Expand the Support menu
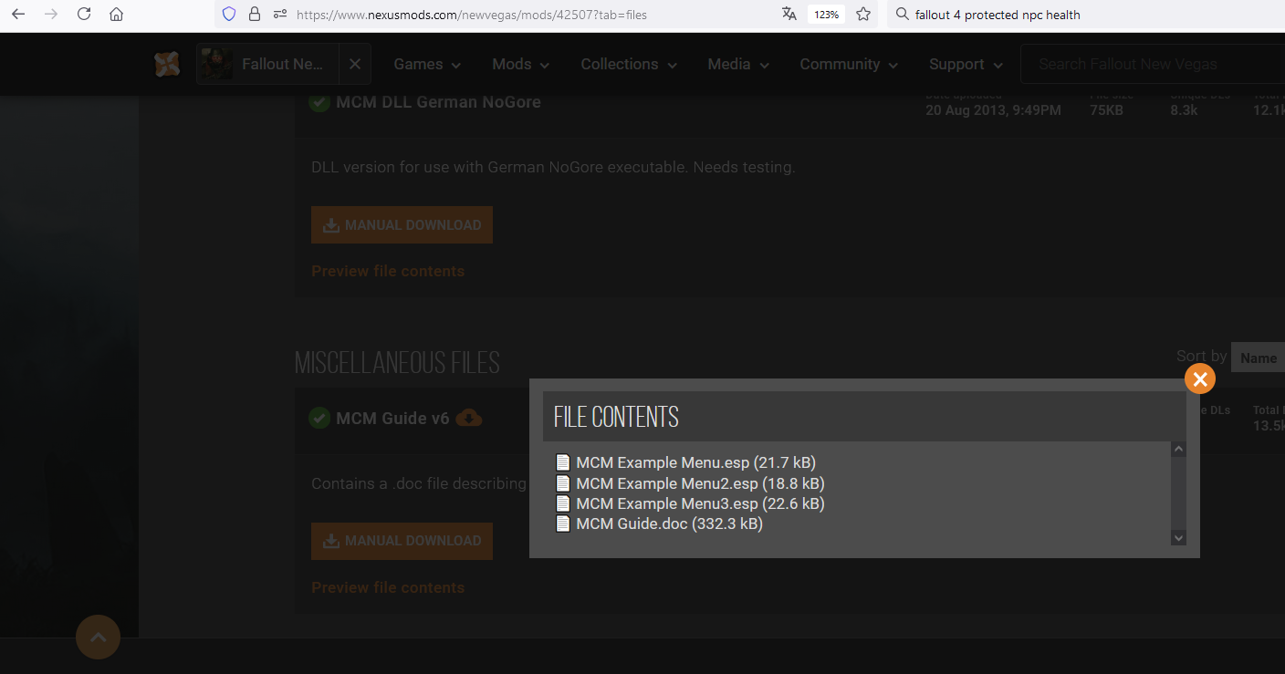This screenshot has width=1285, height=674. [x=966, y=64]
